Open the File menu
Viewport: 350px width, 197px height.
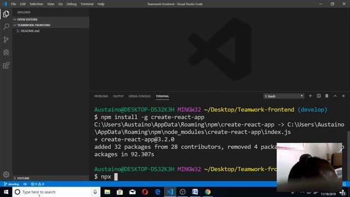click(13, 4)
